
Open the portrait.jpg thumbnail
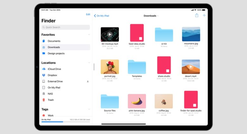[110, 67]
